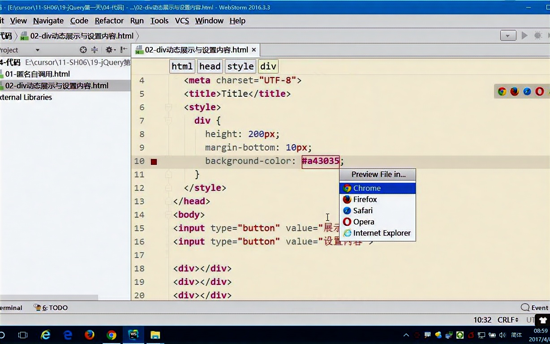Choose Internet Explorer in Preview popup

tap(378, 233)
